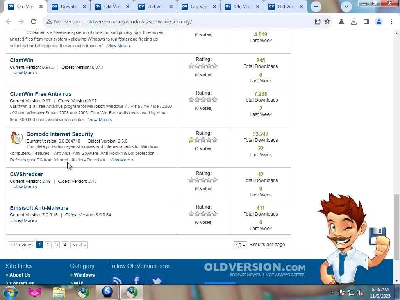Open the browser downloads icon
The width and height of the screenshot is (400, 300).
coord(354,22)
